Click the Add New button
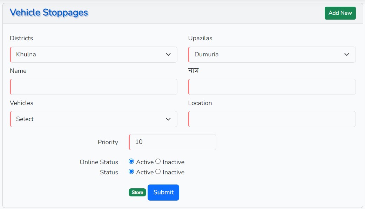The height and width of the screenshot is (209, 365). pos(340,13)
